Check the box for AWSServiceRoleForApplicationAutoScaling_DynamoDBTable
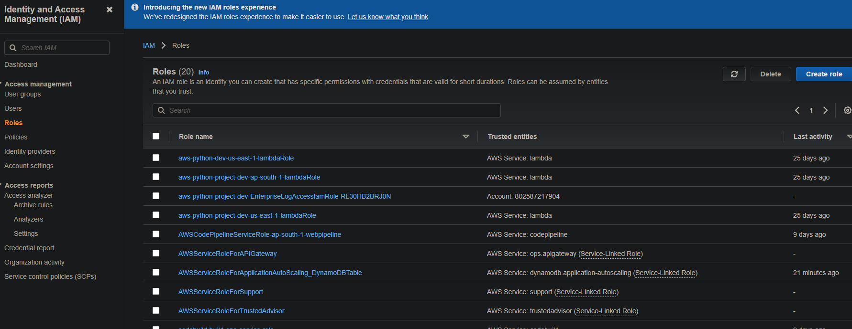 point(156,272)
